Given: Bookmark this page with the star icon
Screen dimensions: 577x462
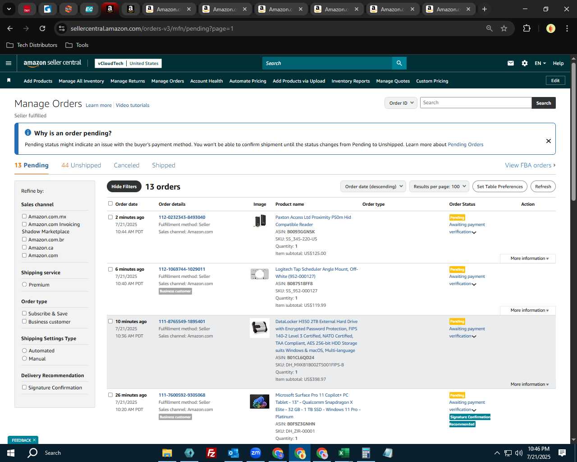Looking at the screenshot, I should 504,28.
